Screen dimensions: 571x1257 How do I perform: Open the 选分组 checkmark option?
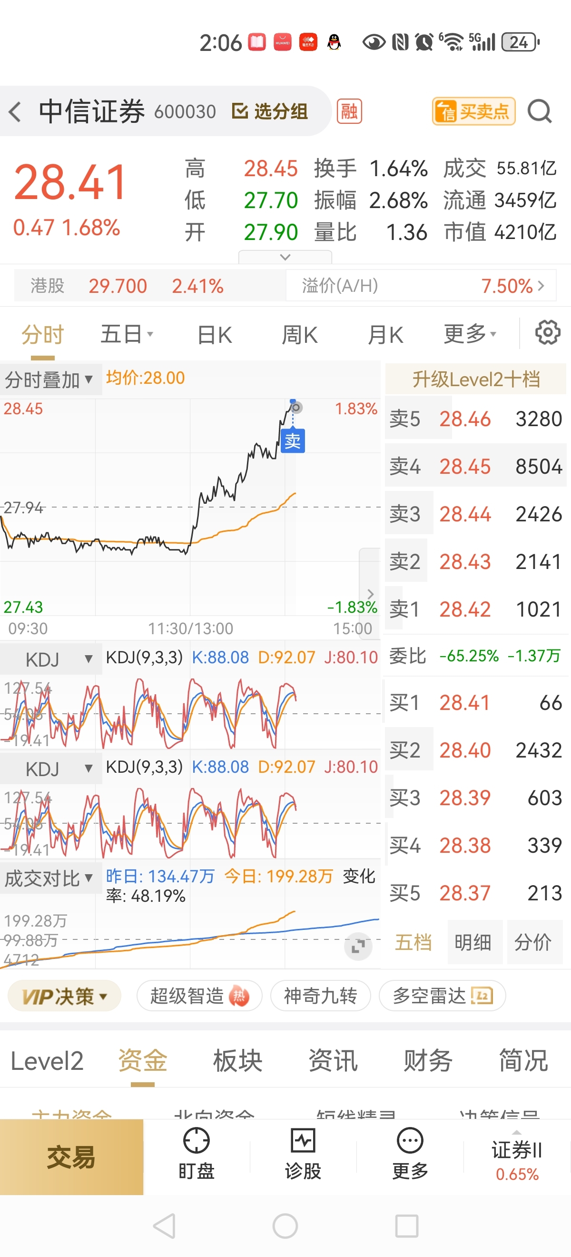pyautogui.click(x=270, y=111)
